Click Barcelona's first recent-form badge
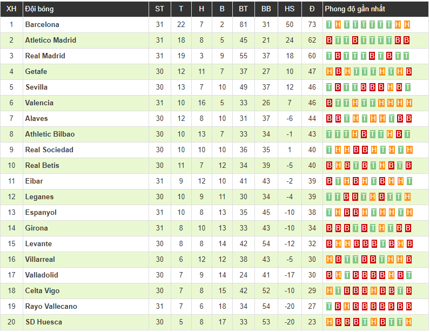Image resolution: width=430 pixels, height=332 pixels. (x=329, y=24)
